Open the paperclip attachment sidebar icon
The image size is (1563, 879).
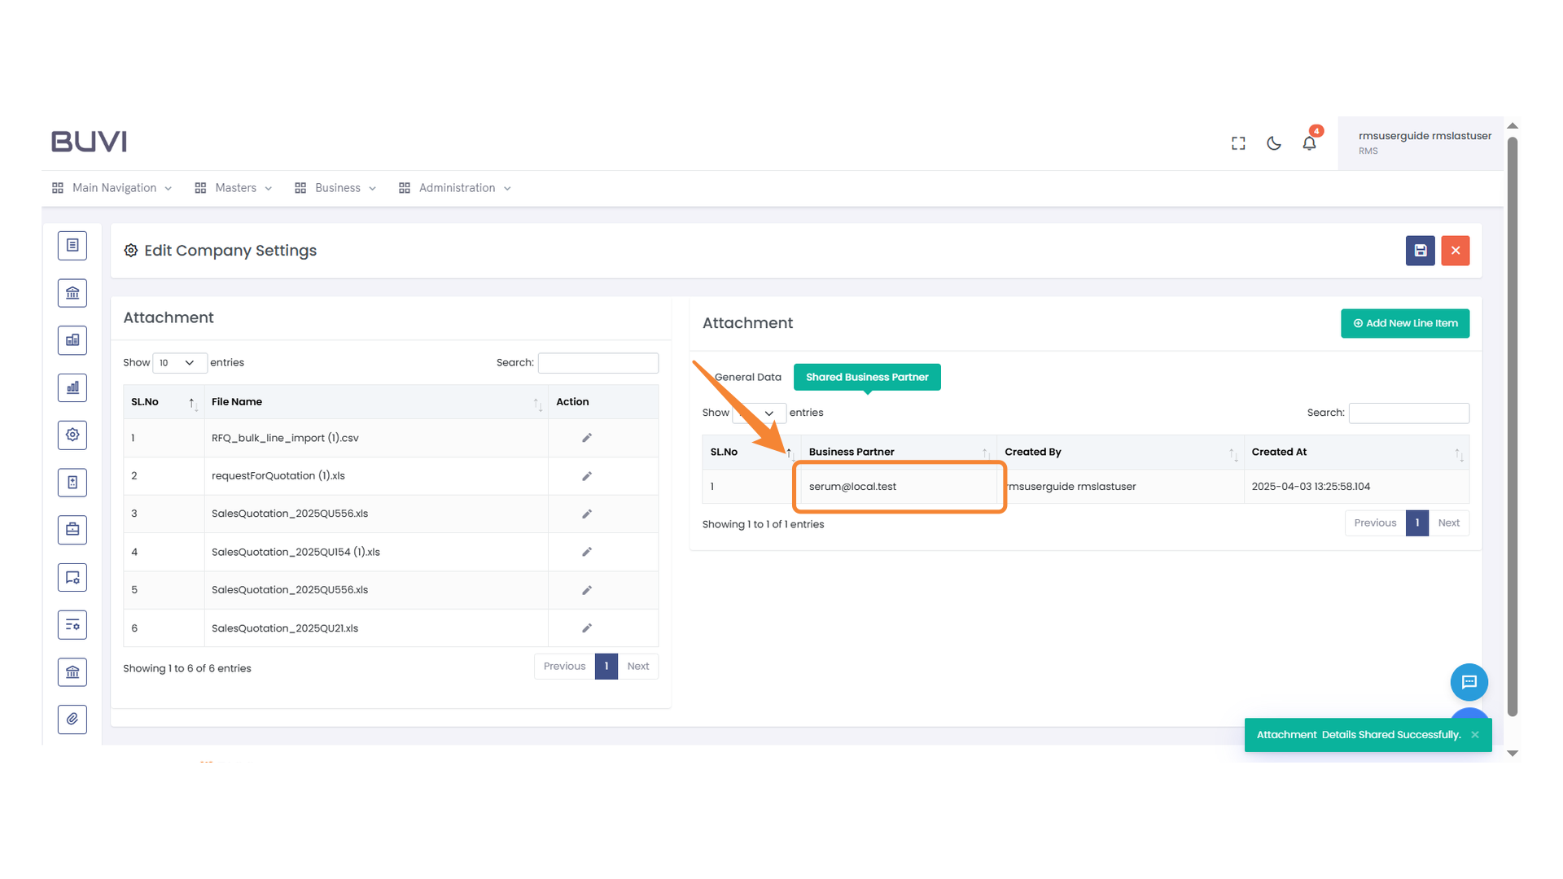click(72, 719)
